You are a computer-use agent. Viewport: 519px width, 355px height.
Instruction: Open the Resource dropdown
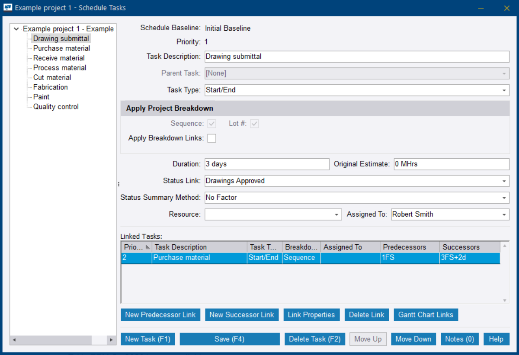336,214
